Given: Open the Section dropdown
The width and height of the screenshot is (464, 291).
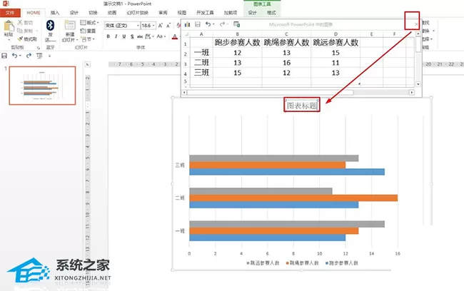Looking at the screenshot, I should (x=88, y=39).
